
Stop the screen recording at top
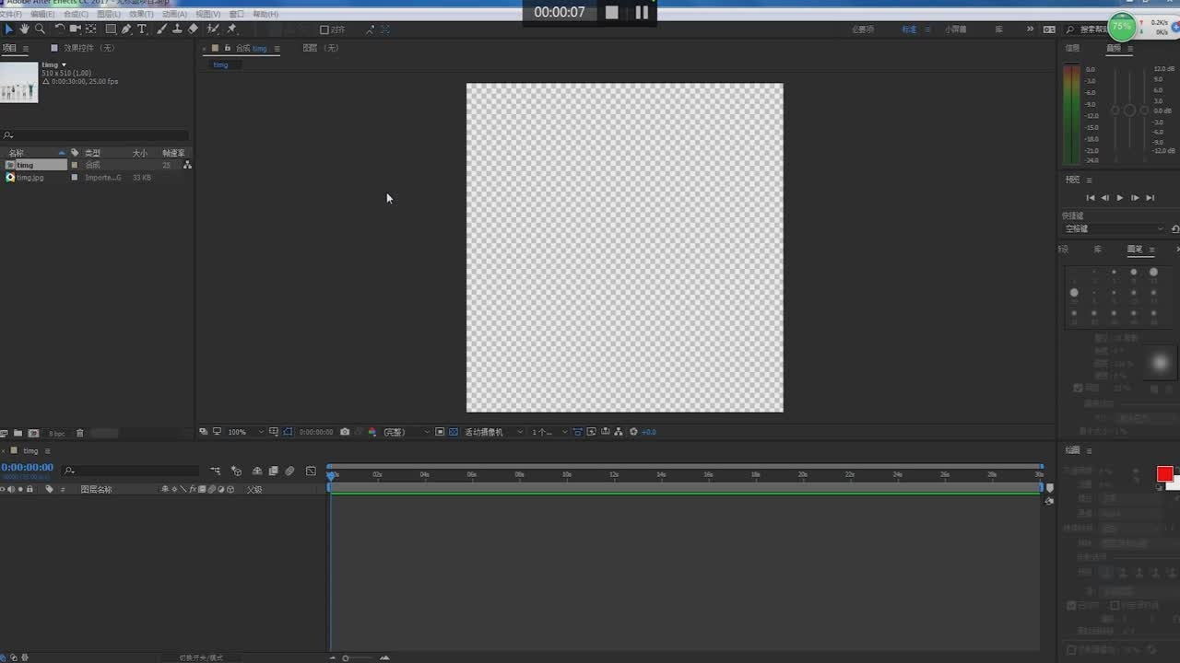coord(612,12)
